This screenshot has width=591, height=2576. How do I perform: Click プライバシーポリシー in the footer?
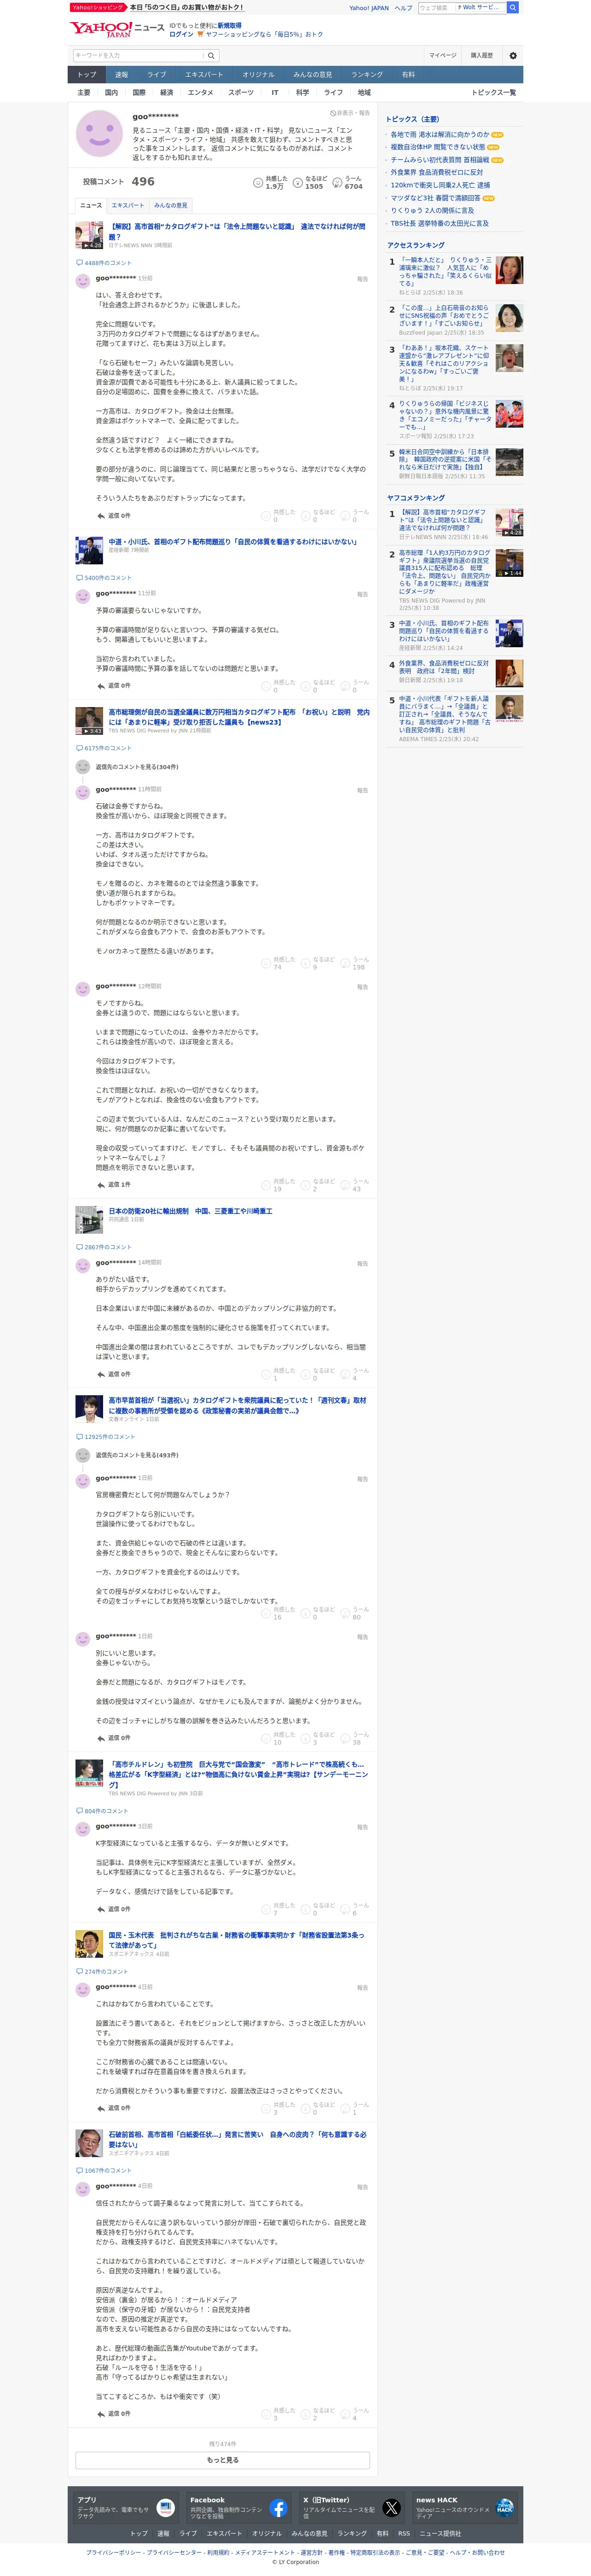tap(114, 2552)
